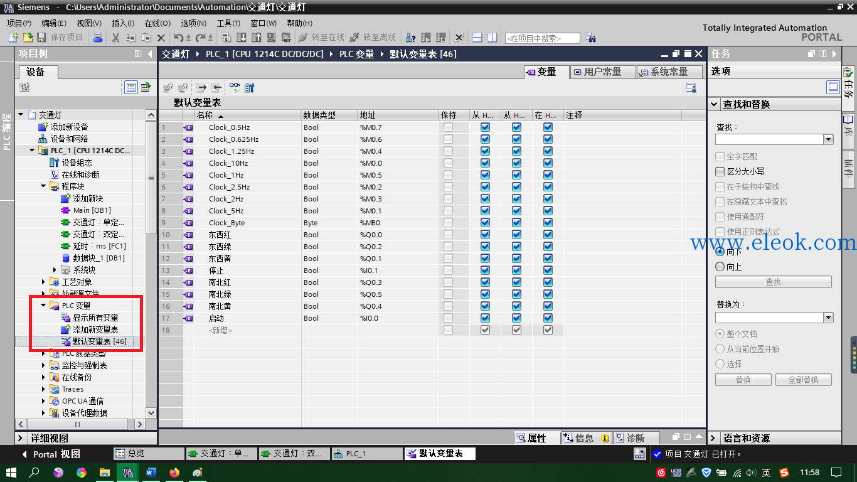Click the Start CPU icon

426,38
